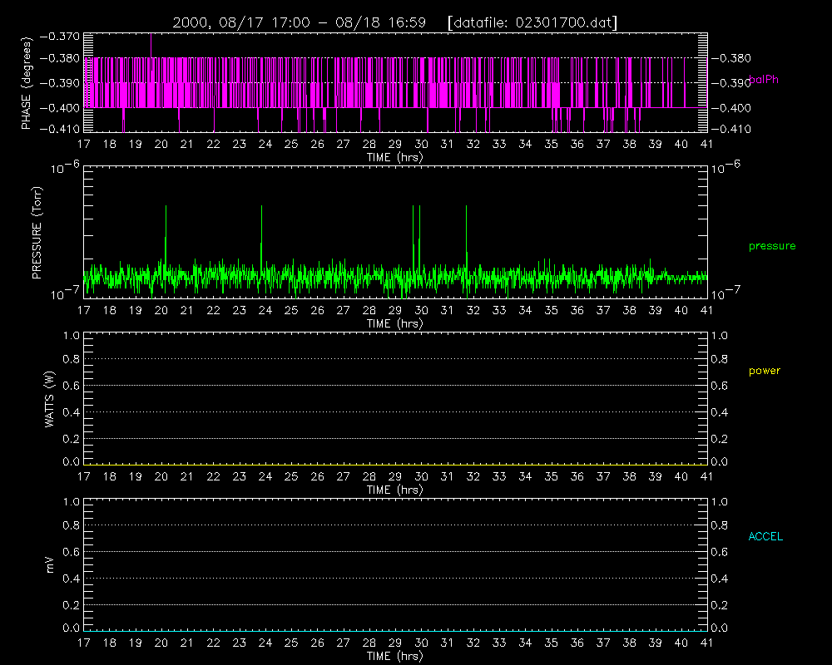
Task: Click hour 30 tick under pressure plot
Action: pyautogui.click(x=421, y=310)
